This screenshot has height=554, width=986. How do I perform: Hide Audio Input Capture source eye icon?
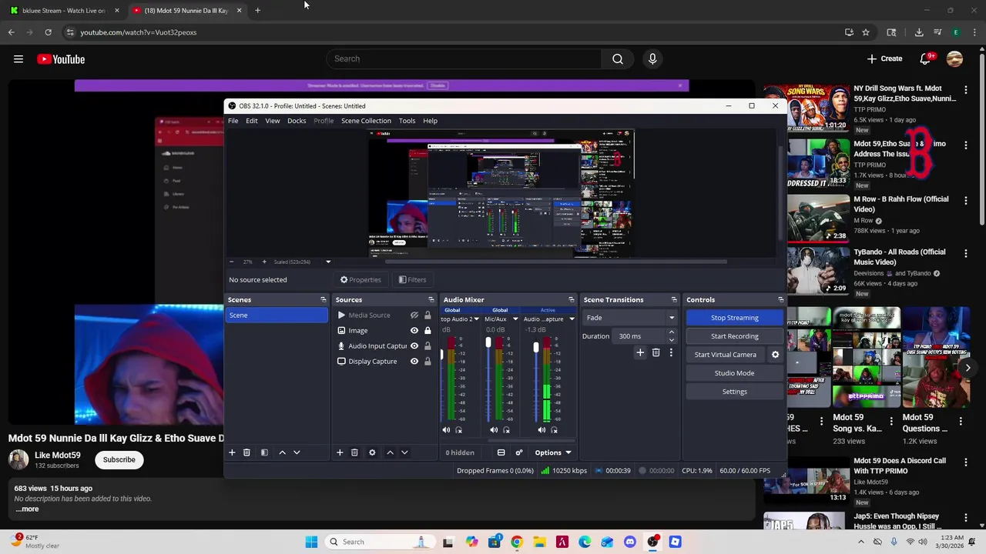pyautogui.click(x=414, y=345)
